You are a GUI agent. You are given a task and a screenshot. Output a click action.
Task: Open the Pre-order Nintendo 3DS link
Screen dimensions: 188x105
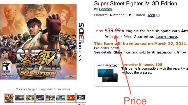tap(142, 65)
